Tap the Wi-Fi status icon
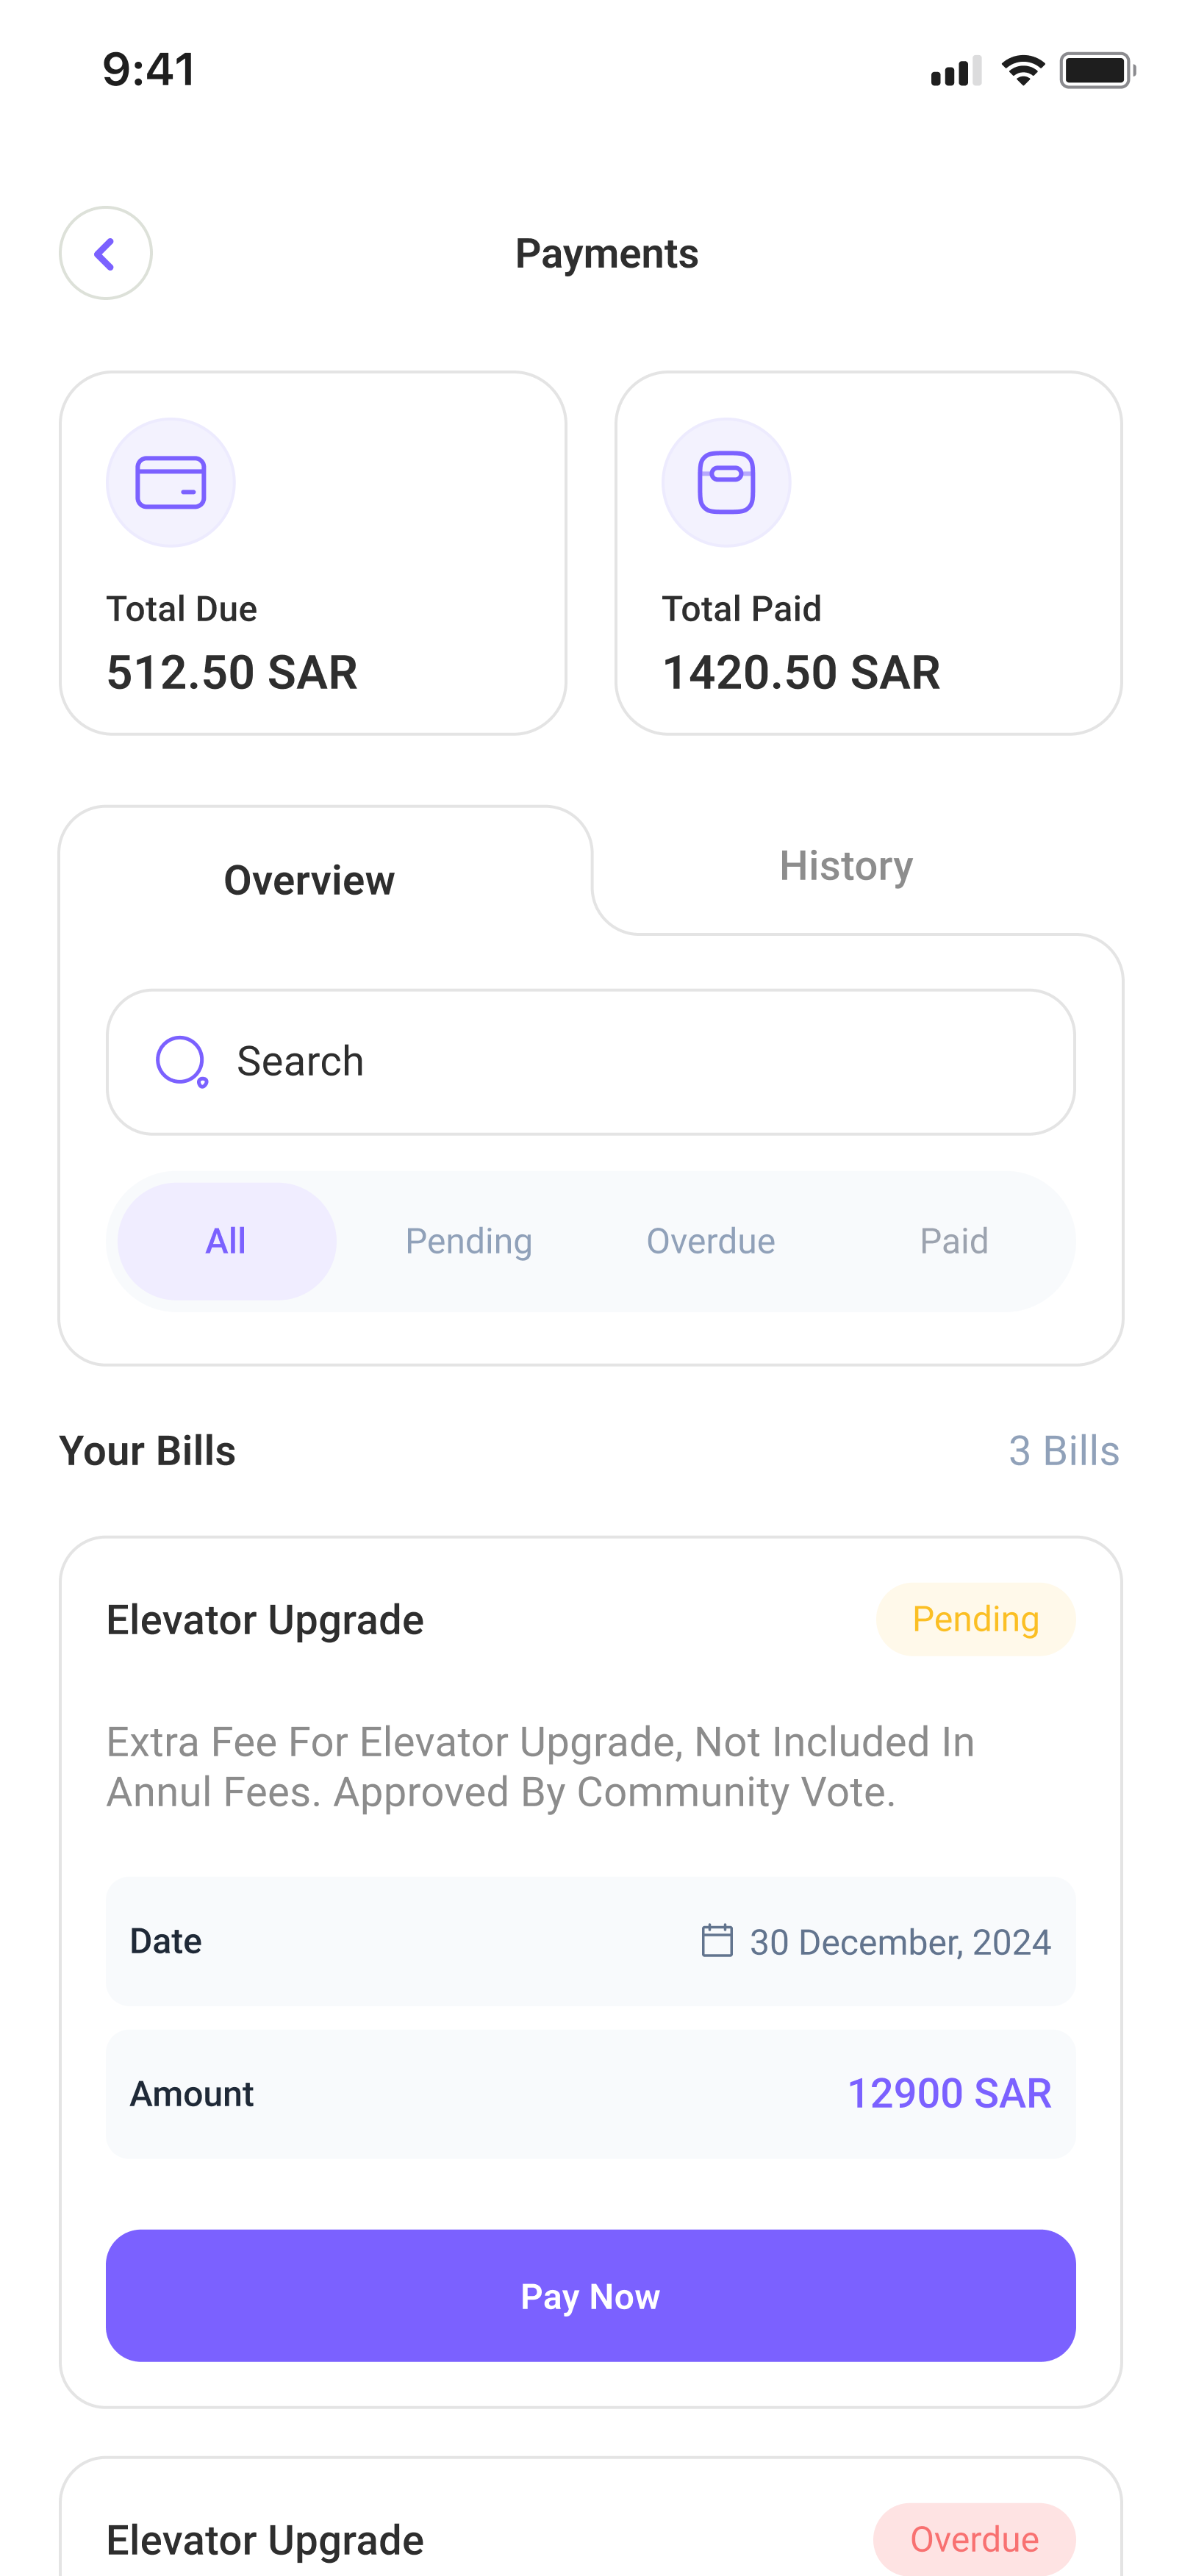 [x=1022, y=71]
